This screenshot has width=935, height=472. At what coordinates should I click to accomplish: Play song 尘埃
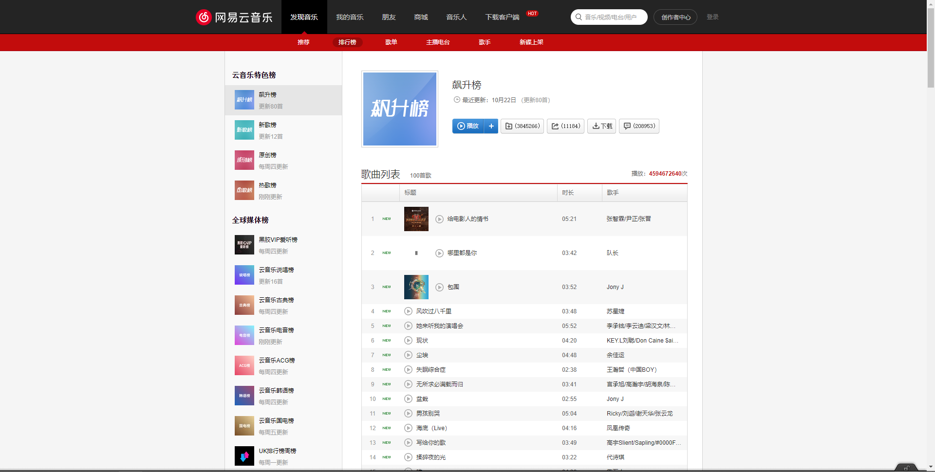pyautogui.click(x=409, y=355)
